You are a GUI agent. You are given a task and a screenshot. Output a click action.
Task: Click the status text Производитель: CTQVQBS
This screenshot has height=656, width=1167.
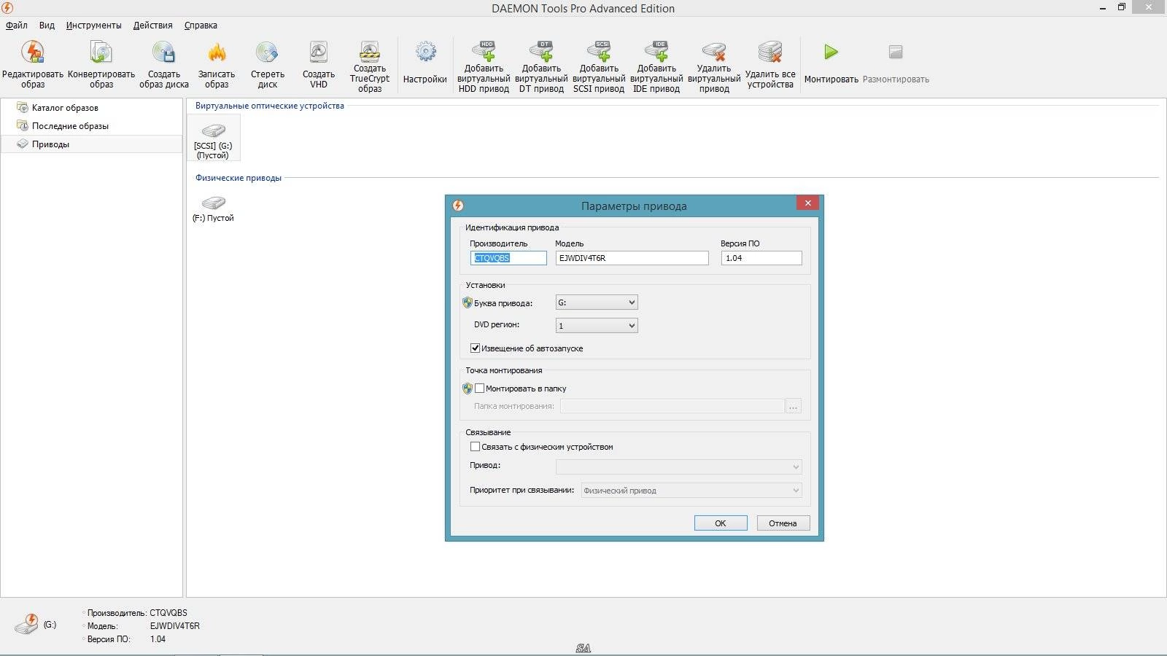point(137,613)
